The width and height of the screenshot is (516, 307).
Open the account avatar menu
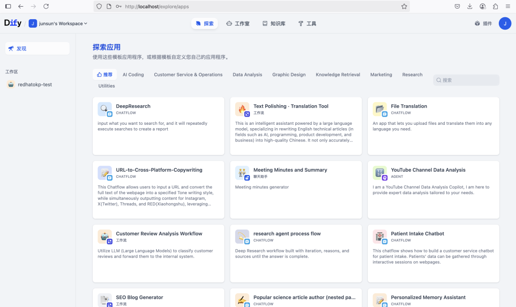click(505, 23)
